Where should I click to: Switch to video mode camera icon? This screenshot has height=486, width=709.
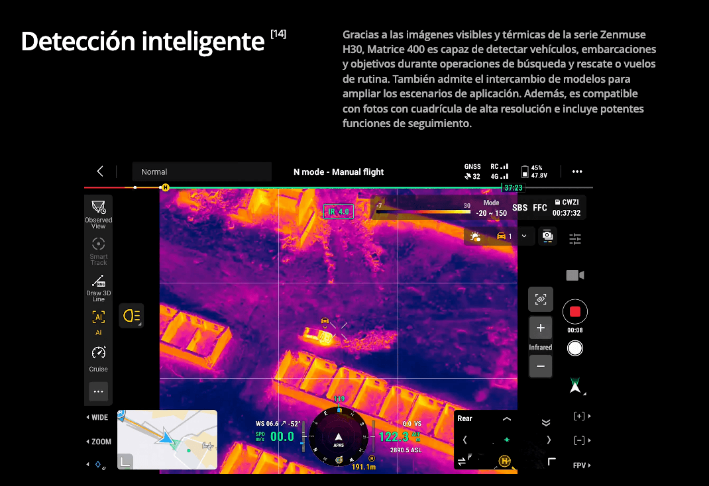click(574, 275)
